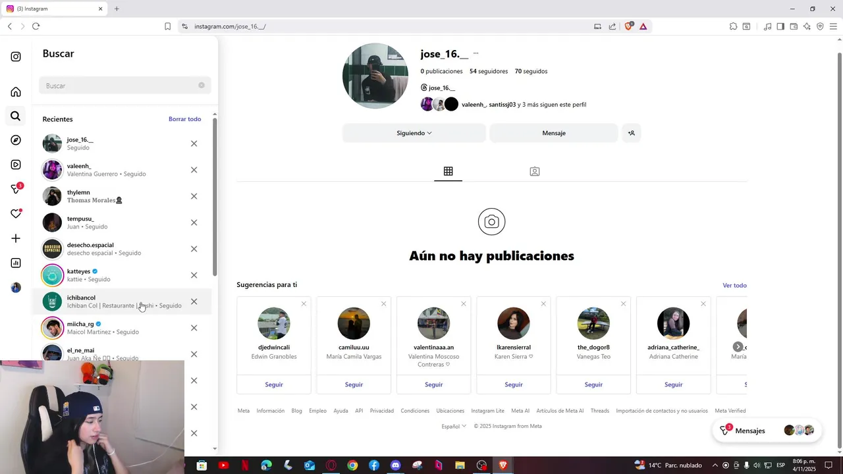Dismiss valentinaaa.an suggestion card
The height and width of the screenshot is (474, 843).
click(464, 303)
